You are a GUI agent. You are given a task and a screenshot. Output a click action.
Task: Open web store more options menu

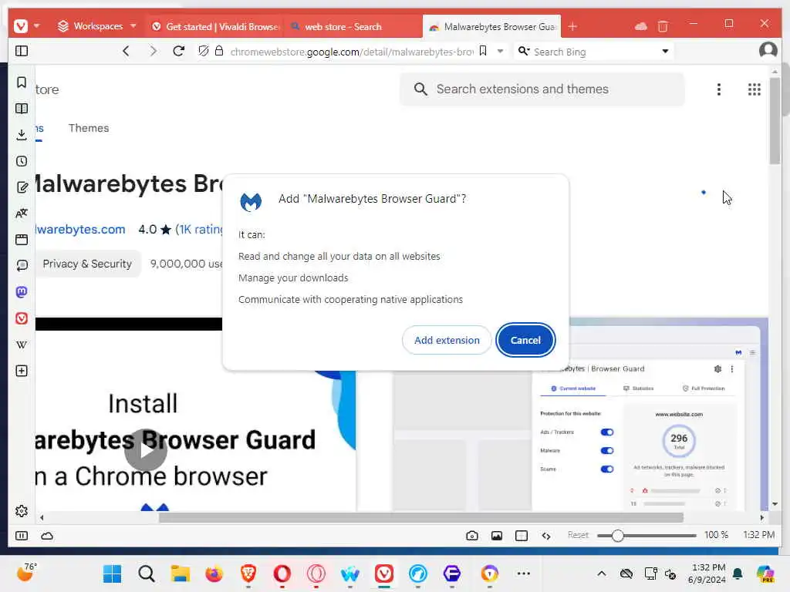(x=719, y=89)
